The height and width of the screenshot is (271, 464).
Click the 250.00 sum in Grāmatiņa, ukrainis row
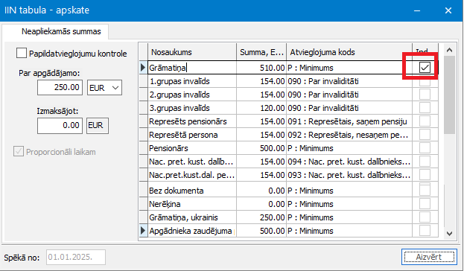(x=261, y=217)
